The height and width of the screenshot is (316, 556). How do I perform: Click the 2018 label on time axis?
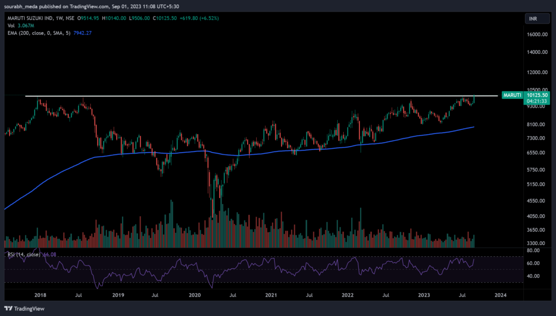click(x=40, y=295)
